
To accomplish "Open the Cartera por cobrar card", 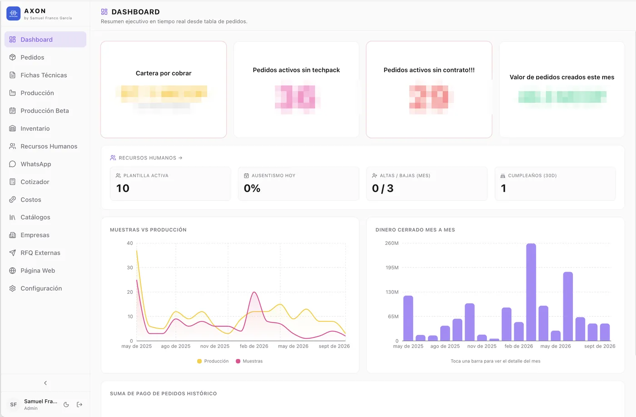I will point(164,90).
